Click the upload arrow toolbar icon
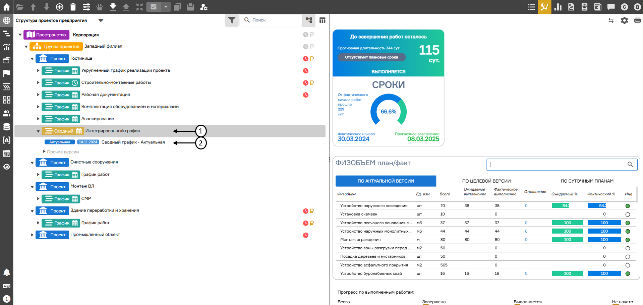This screenshot has width=643, height=305. click(126, 7)
